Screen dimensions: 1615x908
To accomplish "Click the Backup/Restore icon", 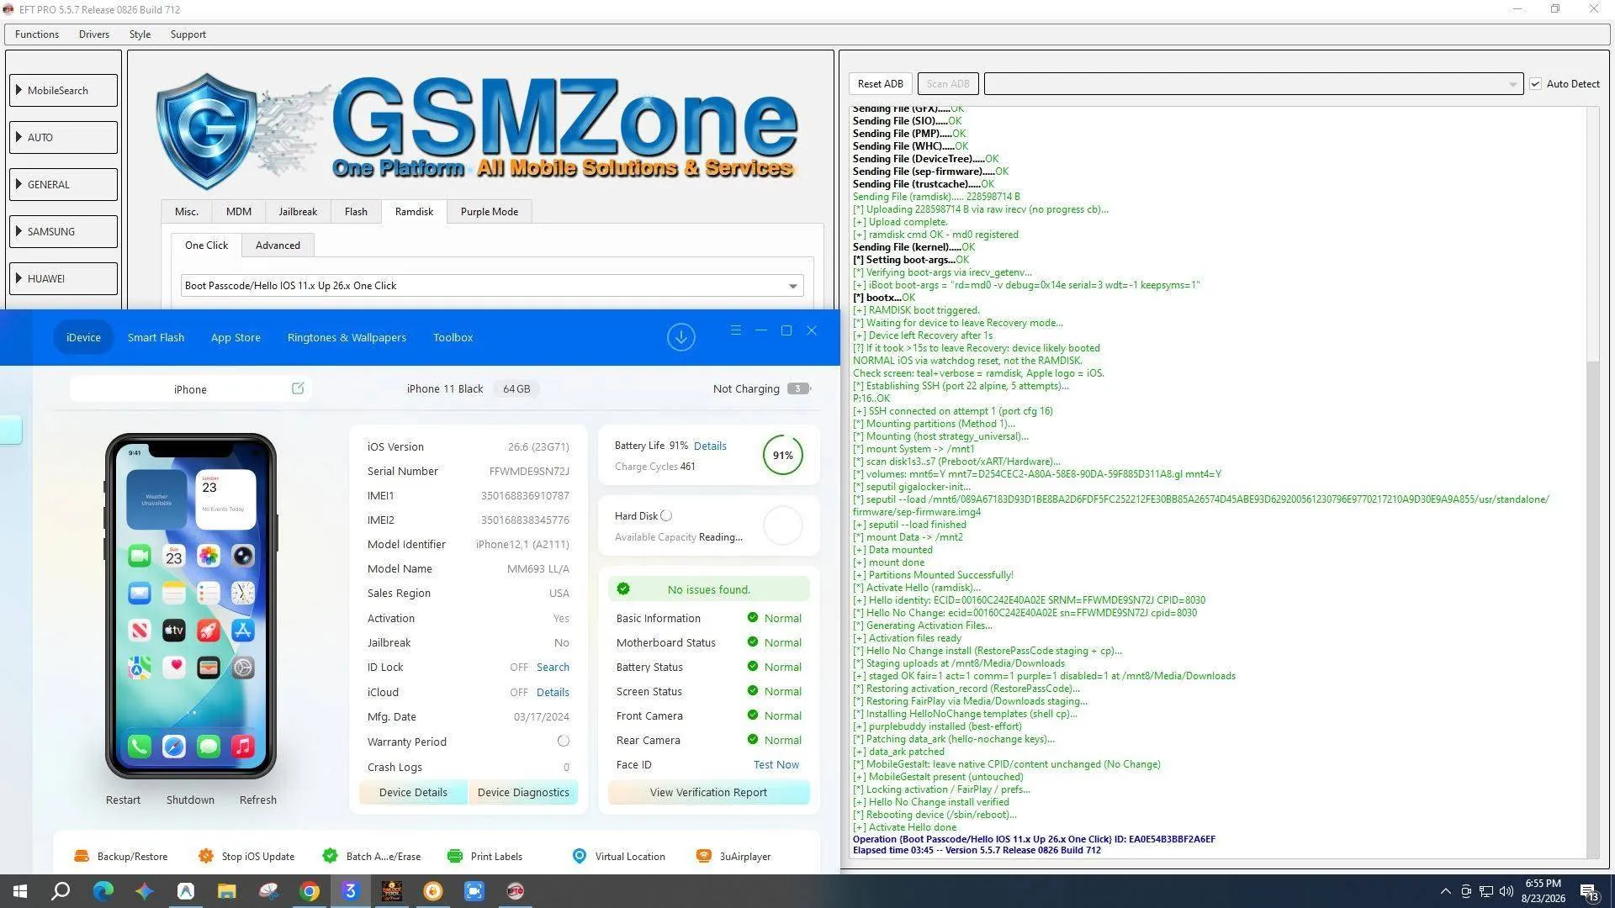I will [82, 856].
